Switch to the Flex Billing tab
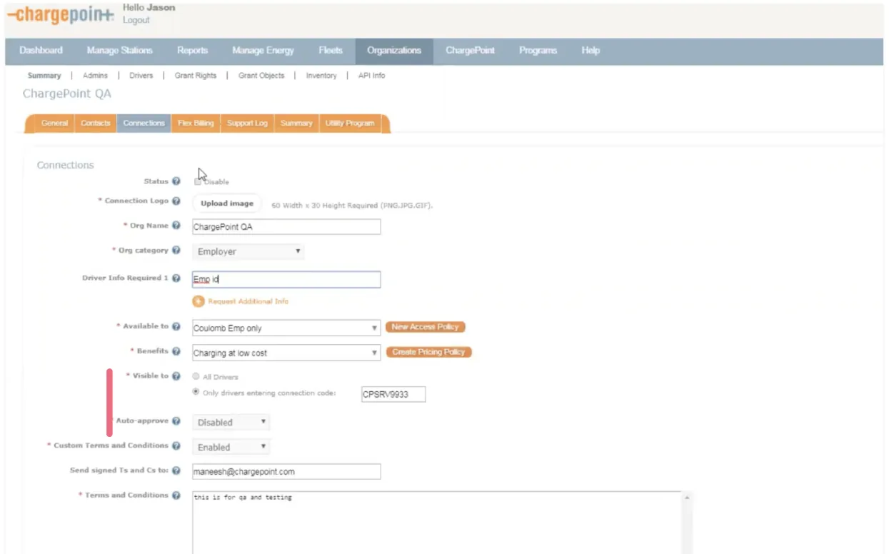This screenshot has width=889, height=554. point(196,124)
